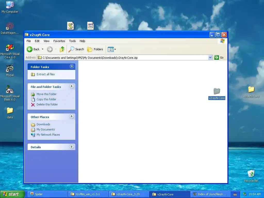Open the Help menu
The image size is (264, 198).
[82, 41]
